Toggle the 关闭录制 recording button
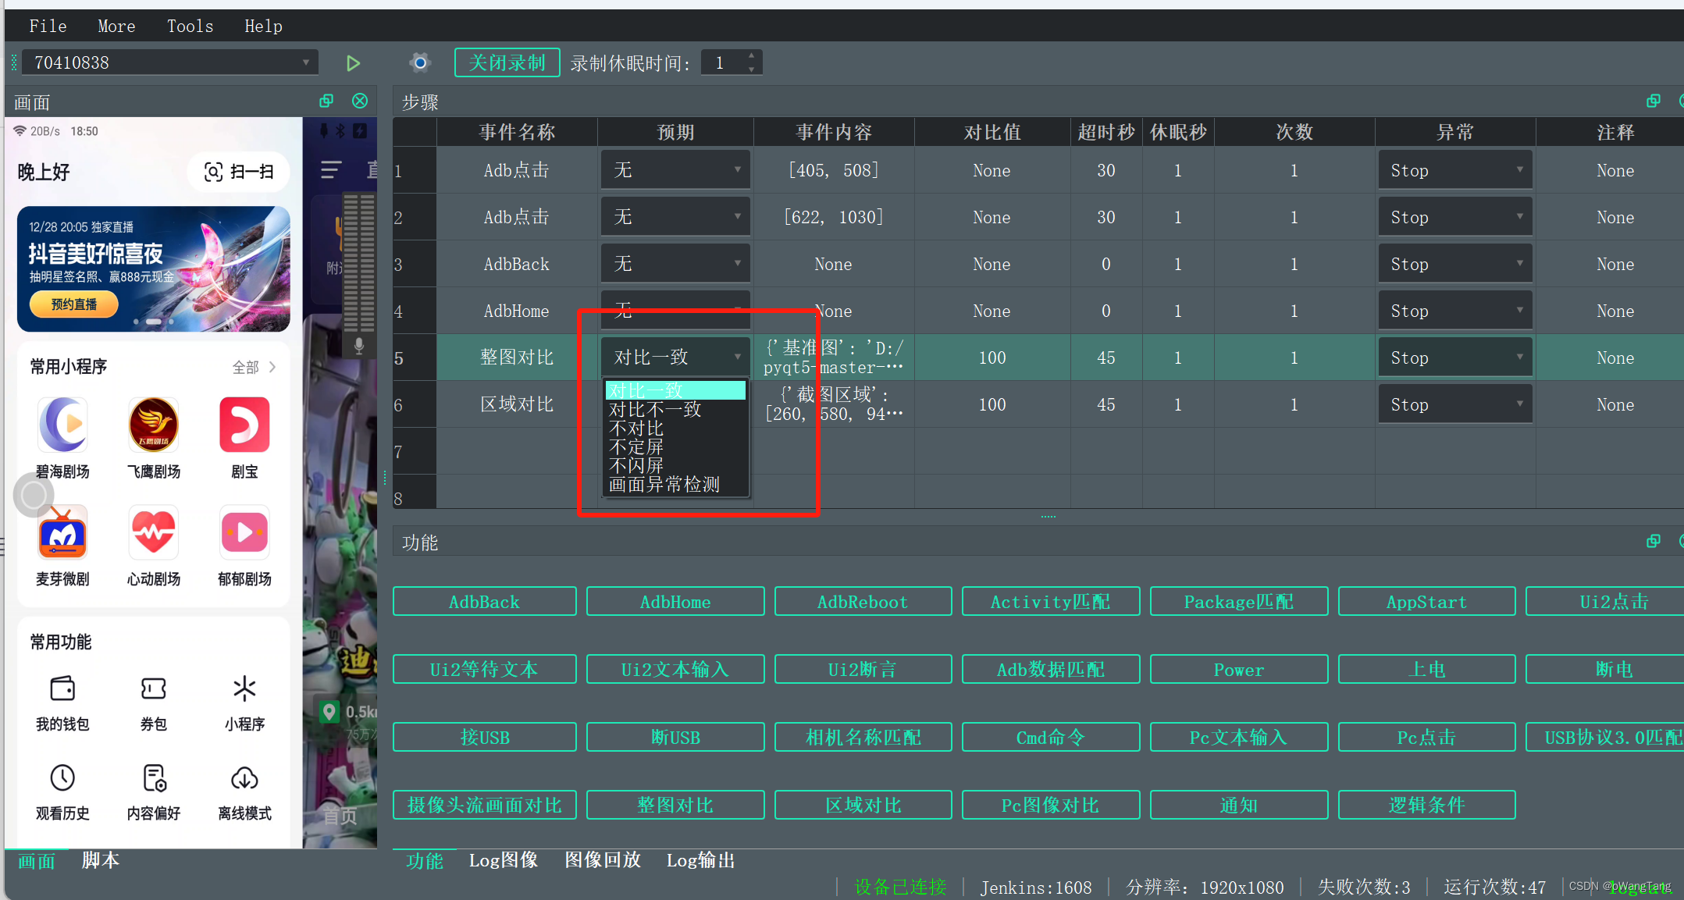 pos(507,62)
